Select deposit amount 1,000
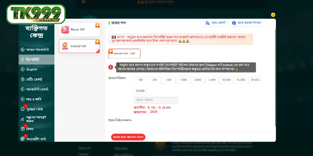The width and height of the screenshot is (313, 156). [x=183, y=80]
